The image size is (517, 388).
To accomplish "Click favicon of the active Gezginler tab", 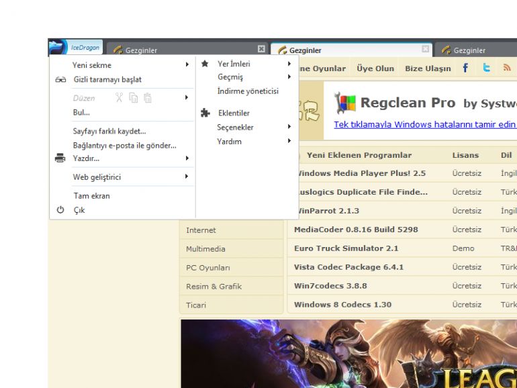I will pos(282,50).
